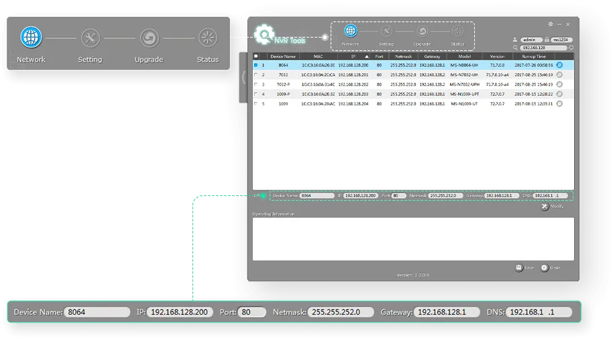Select run-up time 2017-08-15 12:35:31

click(533, 103)
